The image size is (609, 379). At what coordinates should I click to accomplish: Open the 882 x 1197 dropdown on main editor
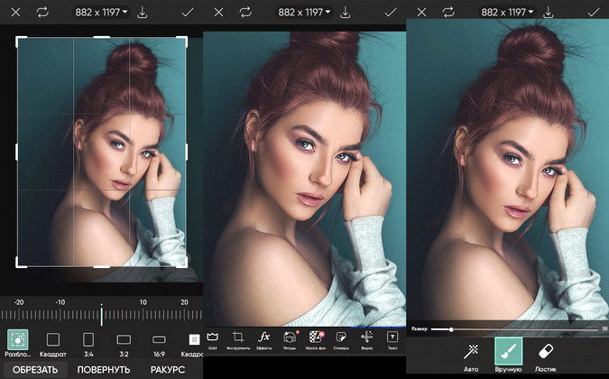pyautogui.click(x=304, y=13)
